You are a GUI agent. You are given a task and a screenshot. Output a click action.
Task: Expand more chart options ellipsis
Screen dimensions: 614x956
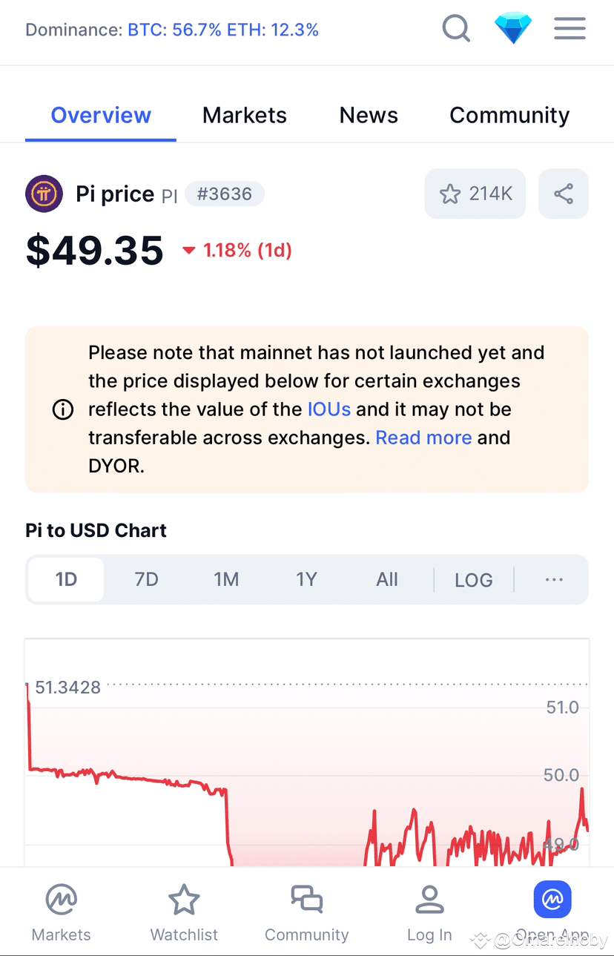[554, 579]
